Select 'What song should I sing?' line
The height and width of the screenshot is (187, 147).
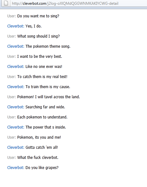click(x=38, y=36)
